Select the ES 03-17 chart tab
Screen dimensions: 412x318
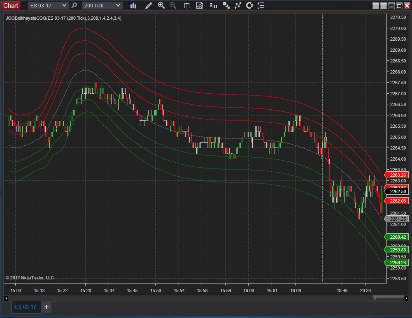26,307
